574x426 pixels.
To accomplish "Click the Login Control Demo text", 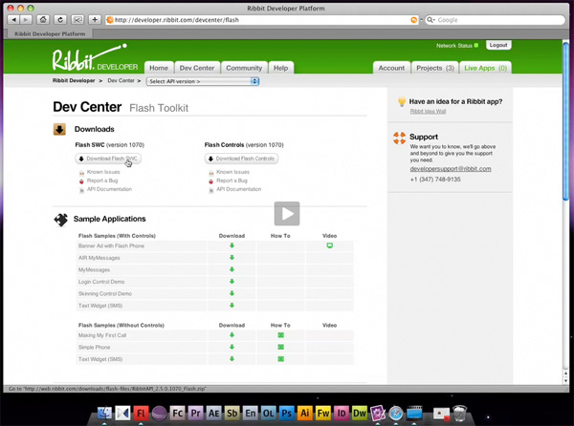I will point(101,282).
